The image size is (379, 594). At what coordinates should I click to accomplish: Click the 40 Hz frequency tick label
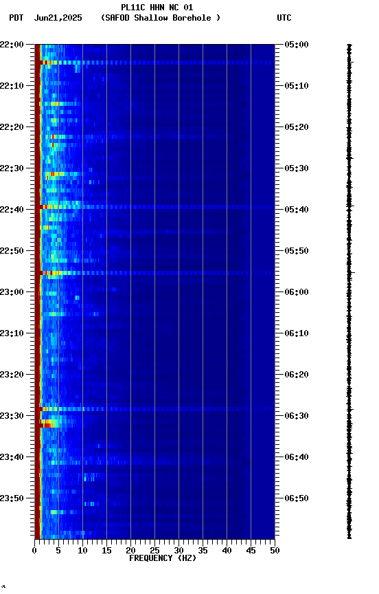[227, 551]
